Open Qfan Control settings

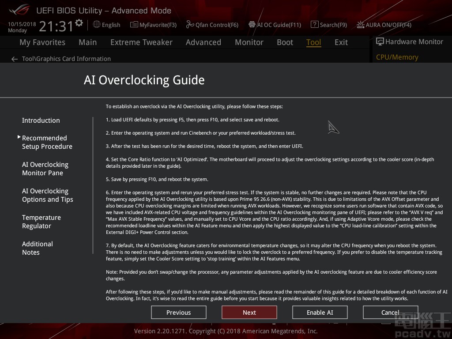(x=212, y=25)
